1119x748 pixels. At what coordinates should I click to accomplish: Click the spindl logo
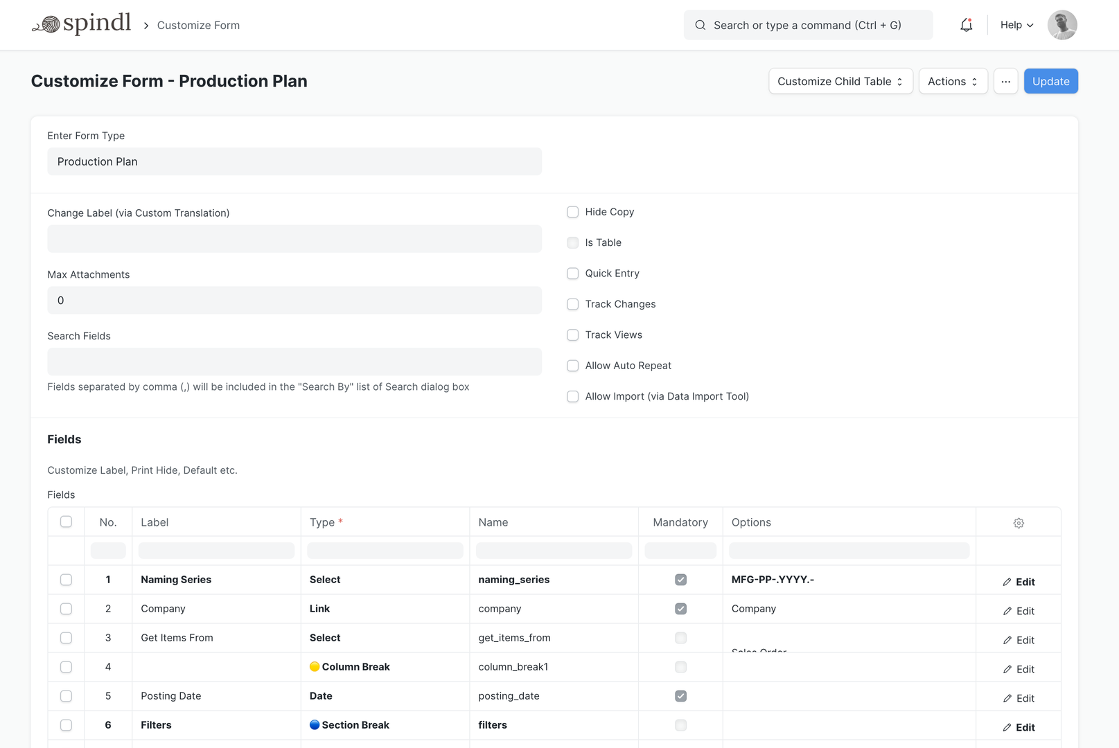(81, 23)
